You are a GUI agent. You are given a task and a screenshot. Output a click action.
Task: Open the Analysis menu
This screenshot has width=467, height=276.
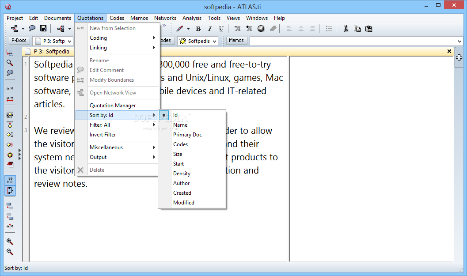pyautogui.click(x=192, y=18)
